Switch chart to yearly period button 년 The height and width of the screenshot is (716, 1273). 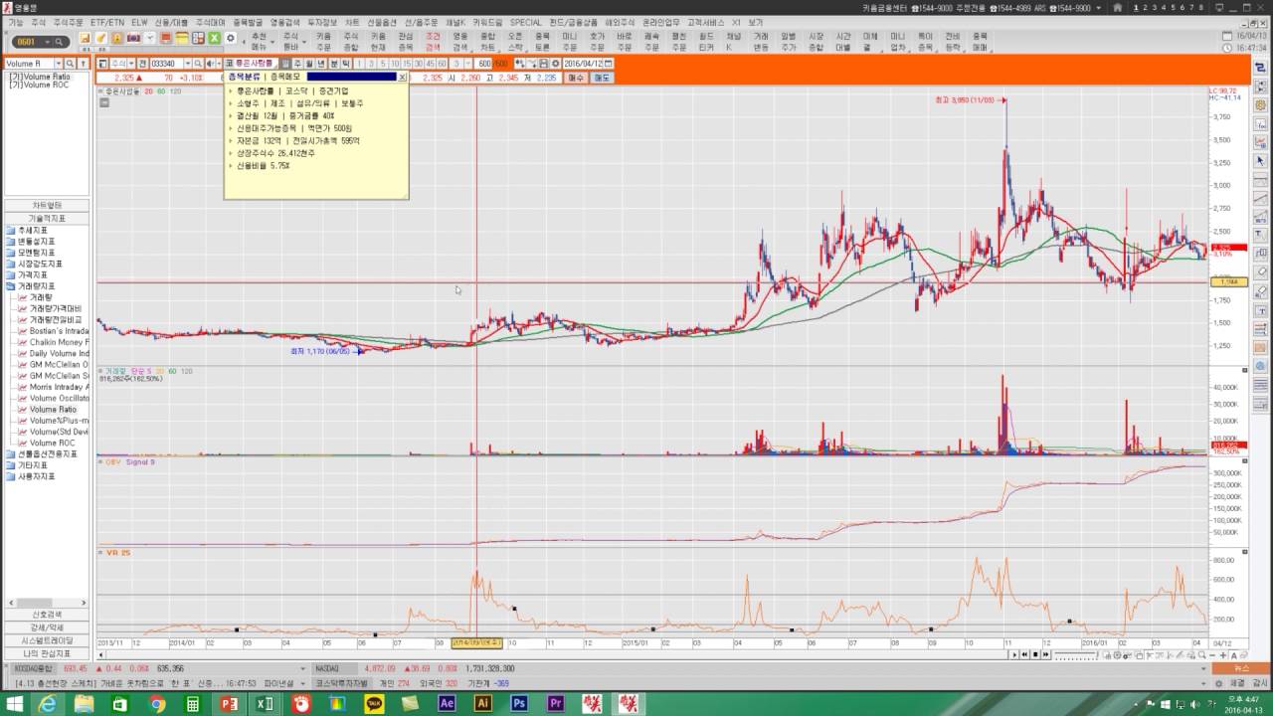(x=321, y=64)
